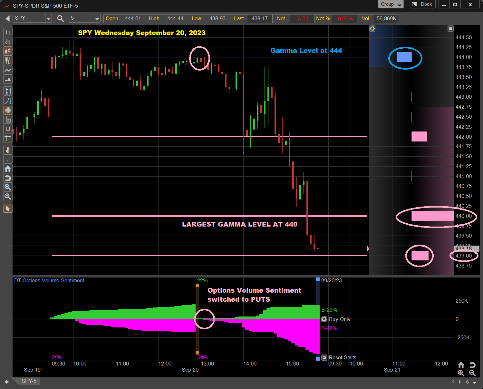Screen dimensions: 483x389
Task: Click the bottom-right zoom out magnifier
Action: [472, 373]
